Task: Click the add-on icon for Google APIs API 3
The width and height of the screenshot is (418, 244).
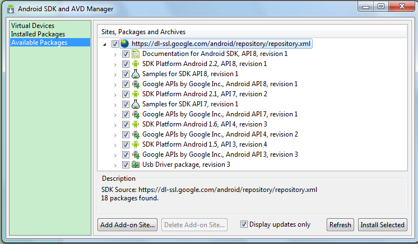Action: coord(136,155)
